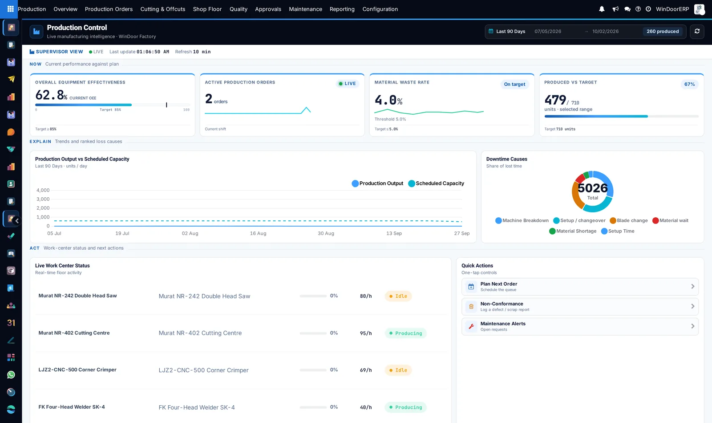
Task: Click the Supervisor View label
Action: (x=56, y=52)
